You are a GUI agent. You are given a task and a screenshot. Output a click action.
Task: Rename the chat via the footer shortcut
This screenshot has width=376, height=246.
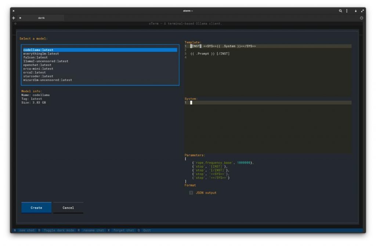point(93,230)
